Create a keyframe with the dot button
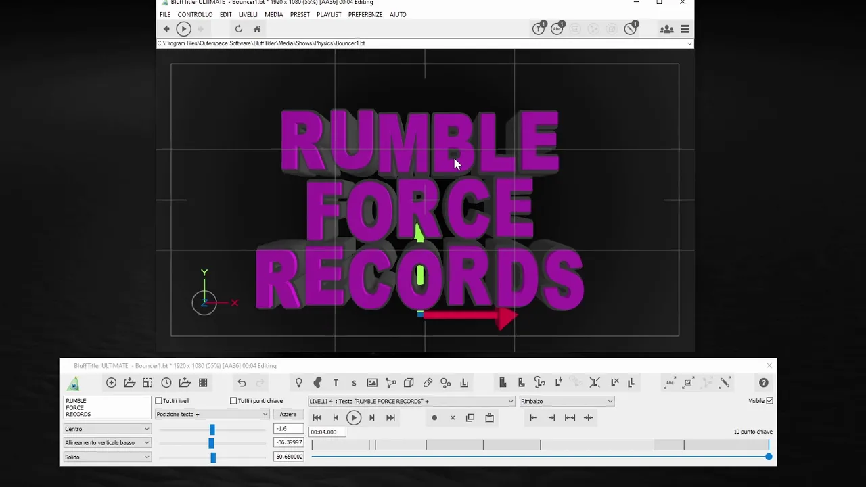Image resolution: width=866 pixels, height=487 pixels. point(434,418)
